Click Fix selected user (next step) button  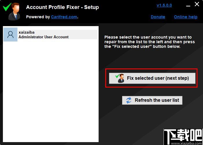pos(152,78)
